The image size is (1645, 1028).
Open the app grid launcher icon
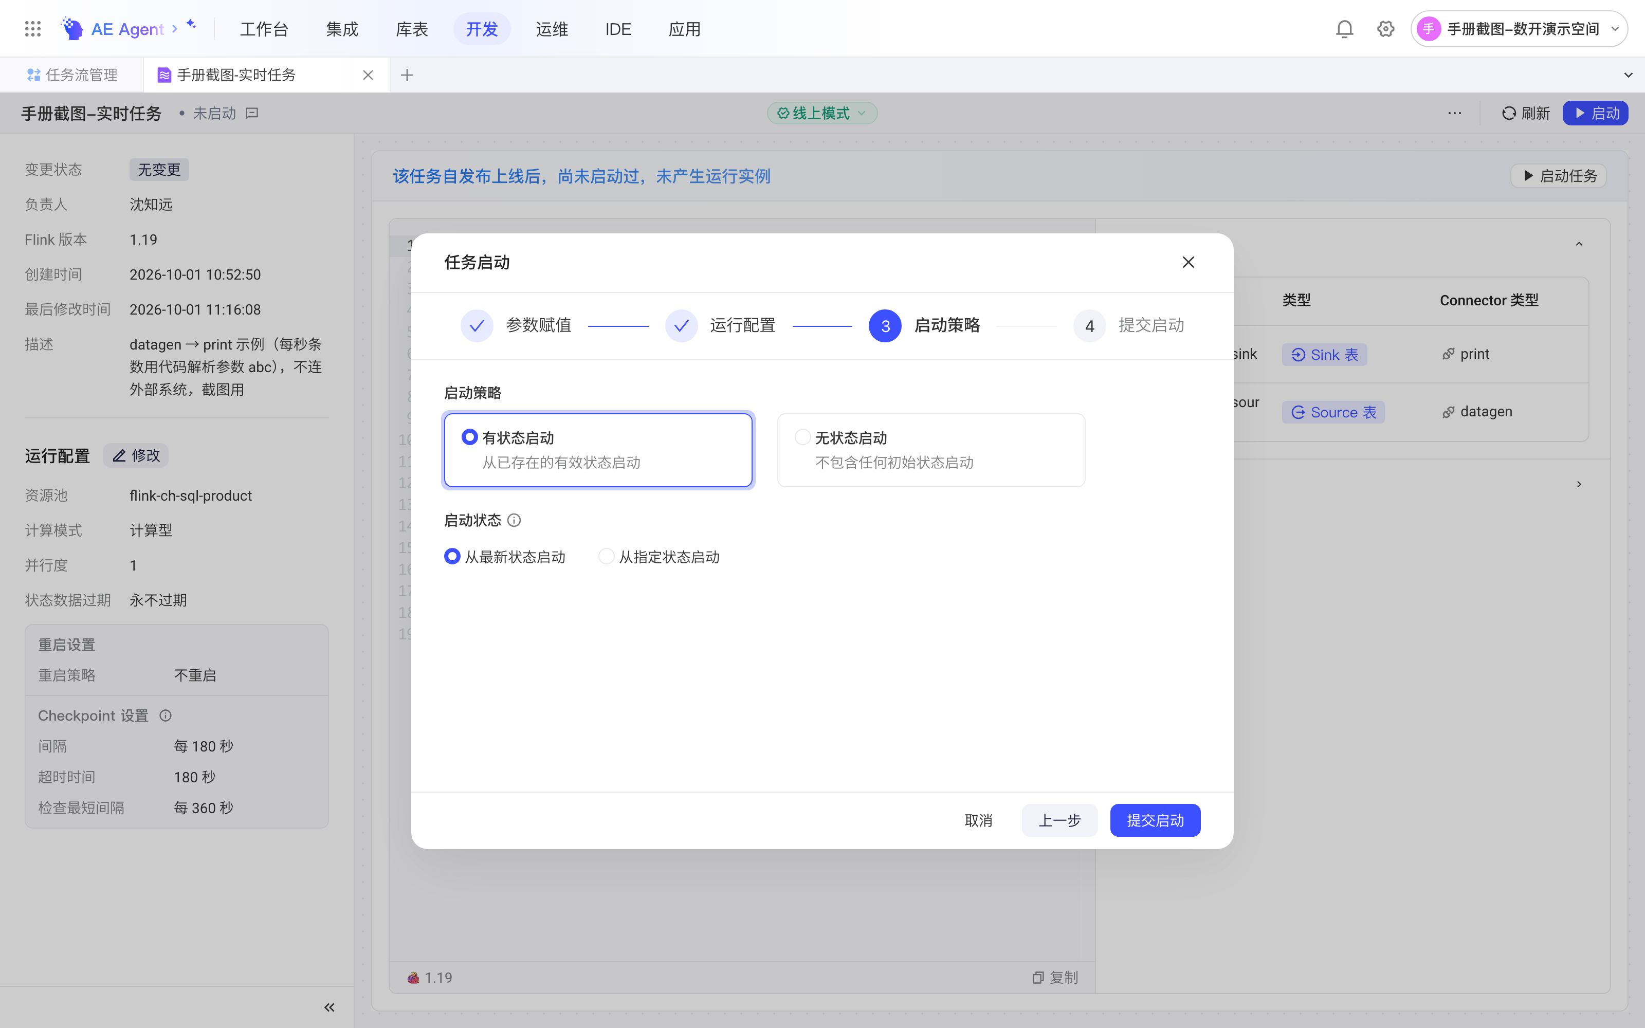pos(32,29)
